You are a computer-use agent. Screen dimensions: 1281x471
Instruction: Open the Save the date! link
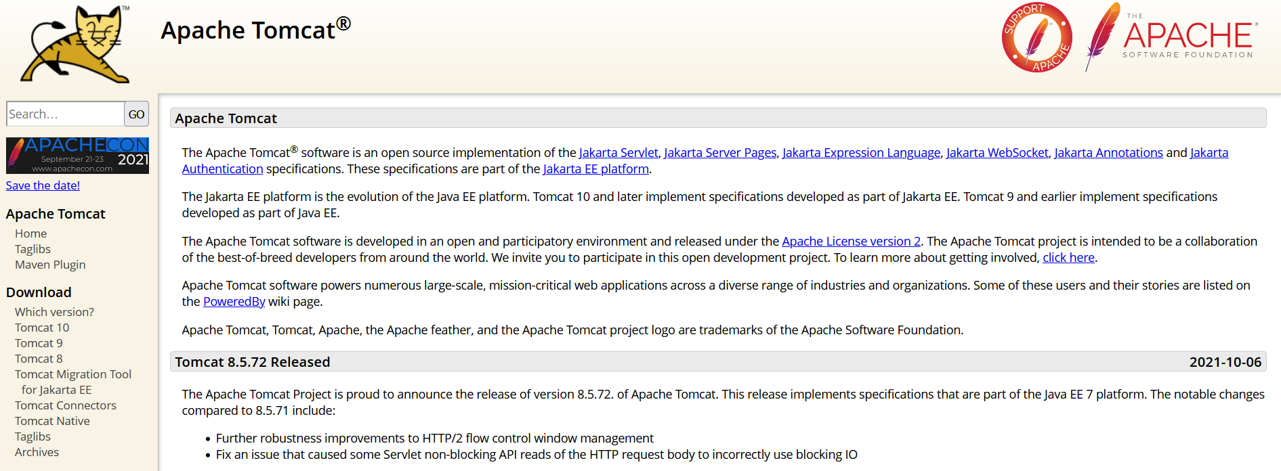pyautogui.click(x=43, y=185)
